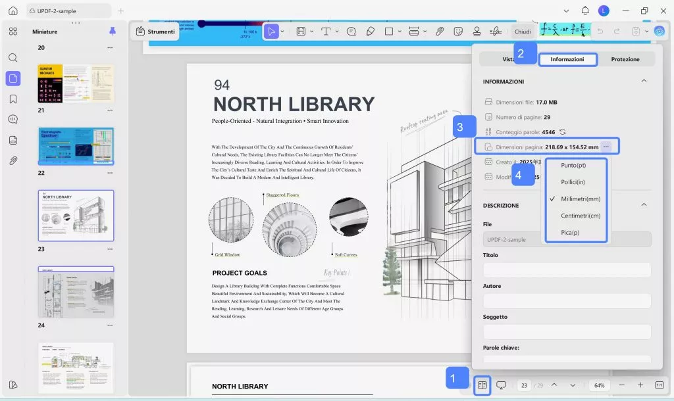Select the cursor selection tool
674x401 pixels.
click(271, 32)
